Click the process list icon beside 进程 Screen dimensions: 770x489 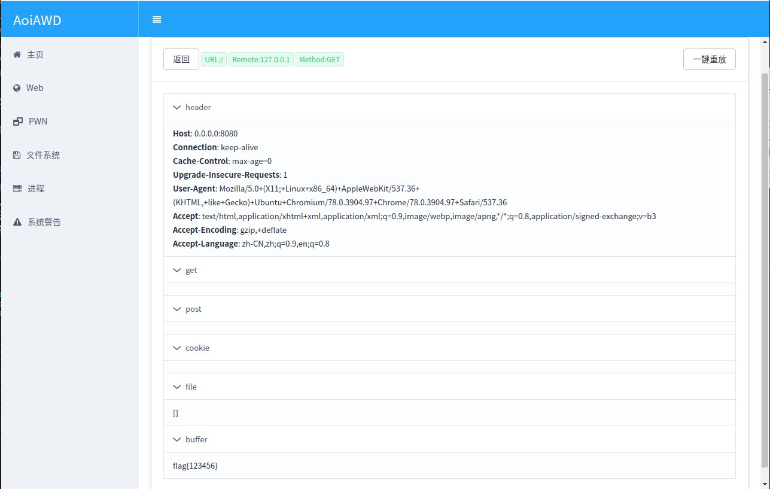tap(17, 189)
